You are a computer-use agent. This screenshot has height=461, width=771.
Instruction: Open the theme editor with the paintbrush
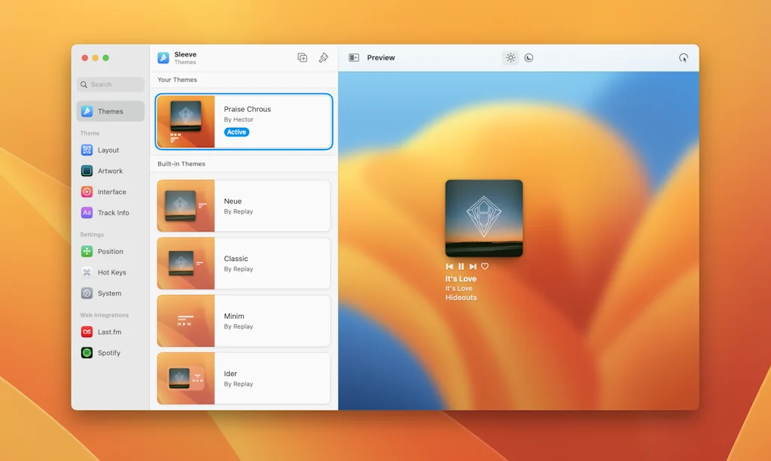point(323,57)
